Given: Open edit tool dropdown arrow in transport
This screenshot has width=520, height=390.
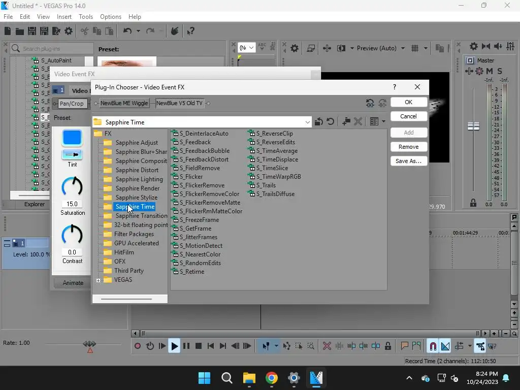Looking at the screenshot, I should point(276,346).
